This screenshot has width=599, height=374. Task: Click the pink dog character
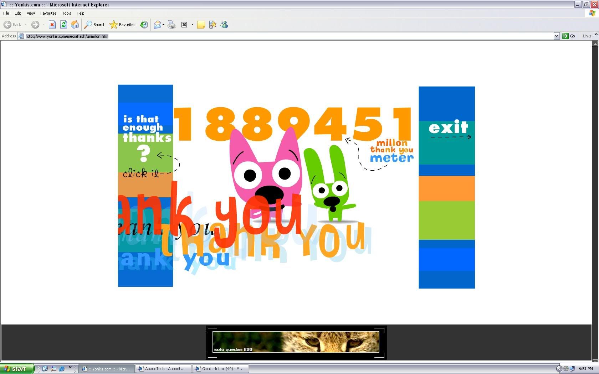tap(265, 175)
